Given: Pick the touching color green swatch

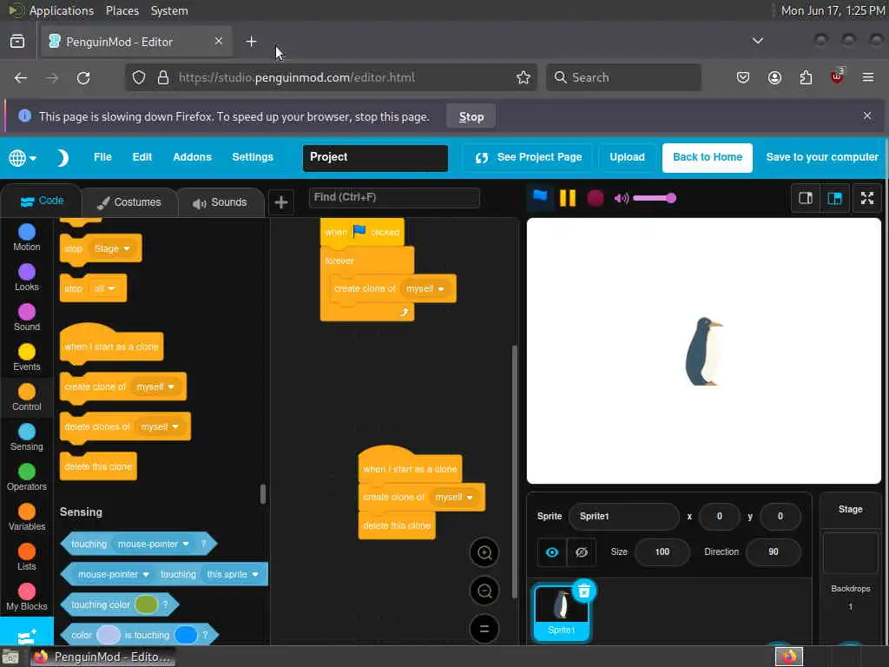Looking at the screenshot, I should point(146,604).
